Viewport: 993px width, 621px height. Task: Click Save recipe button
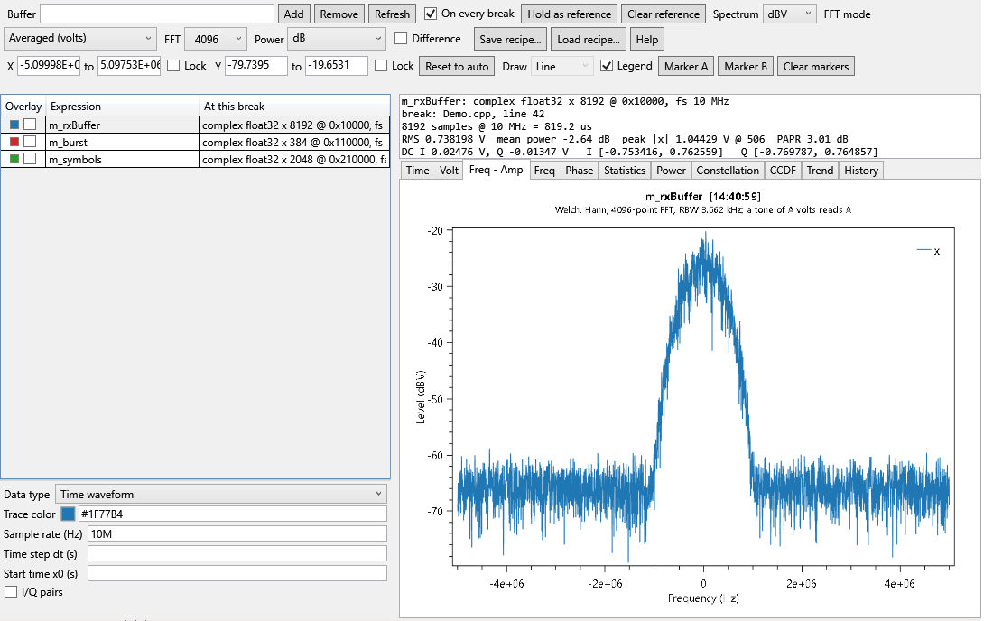pyautogui.click(x=510, y=39)
